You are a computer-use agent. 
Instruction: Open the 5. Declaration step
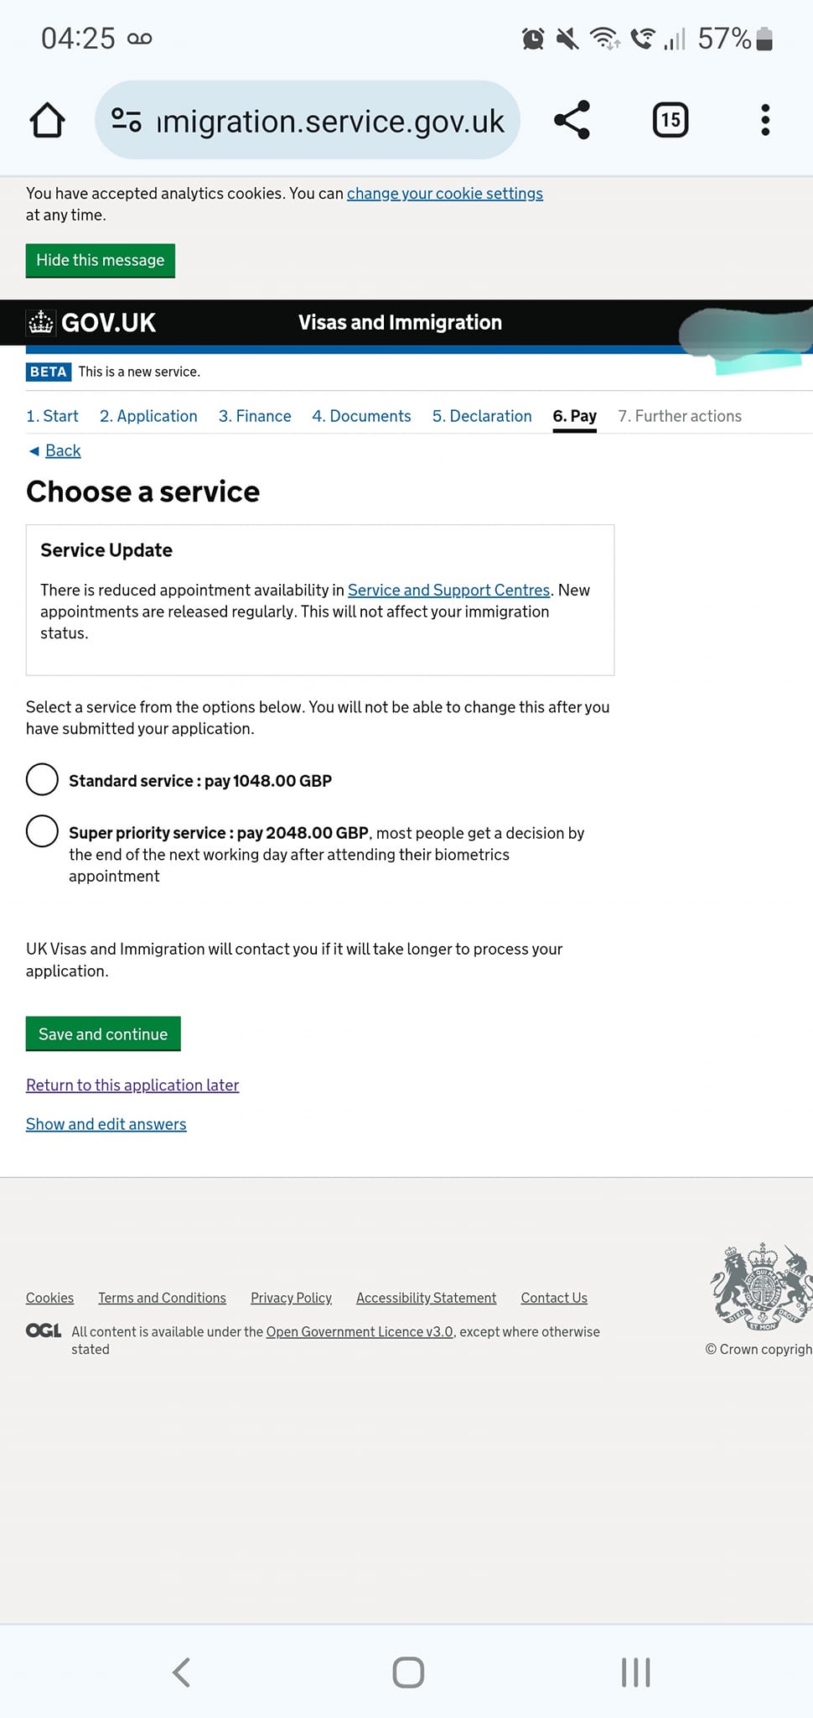coord(482,416)
